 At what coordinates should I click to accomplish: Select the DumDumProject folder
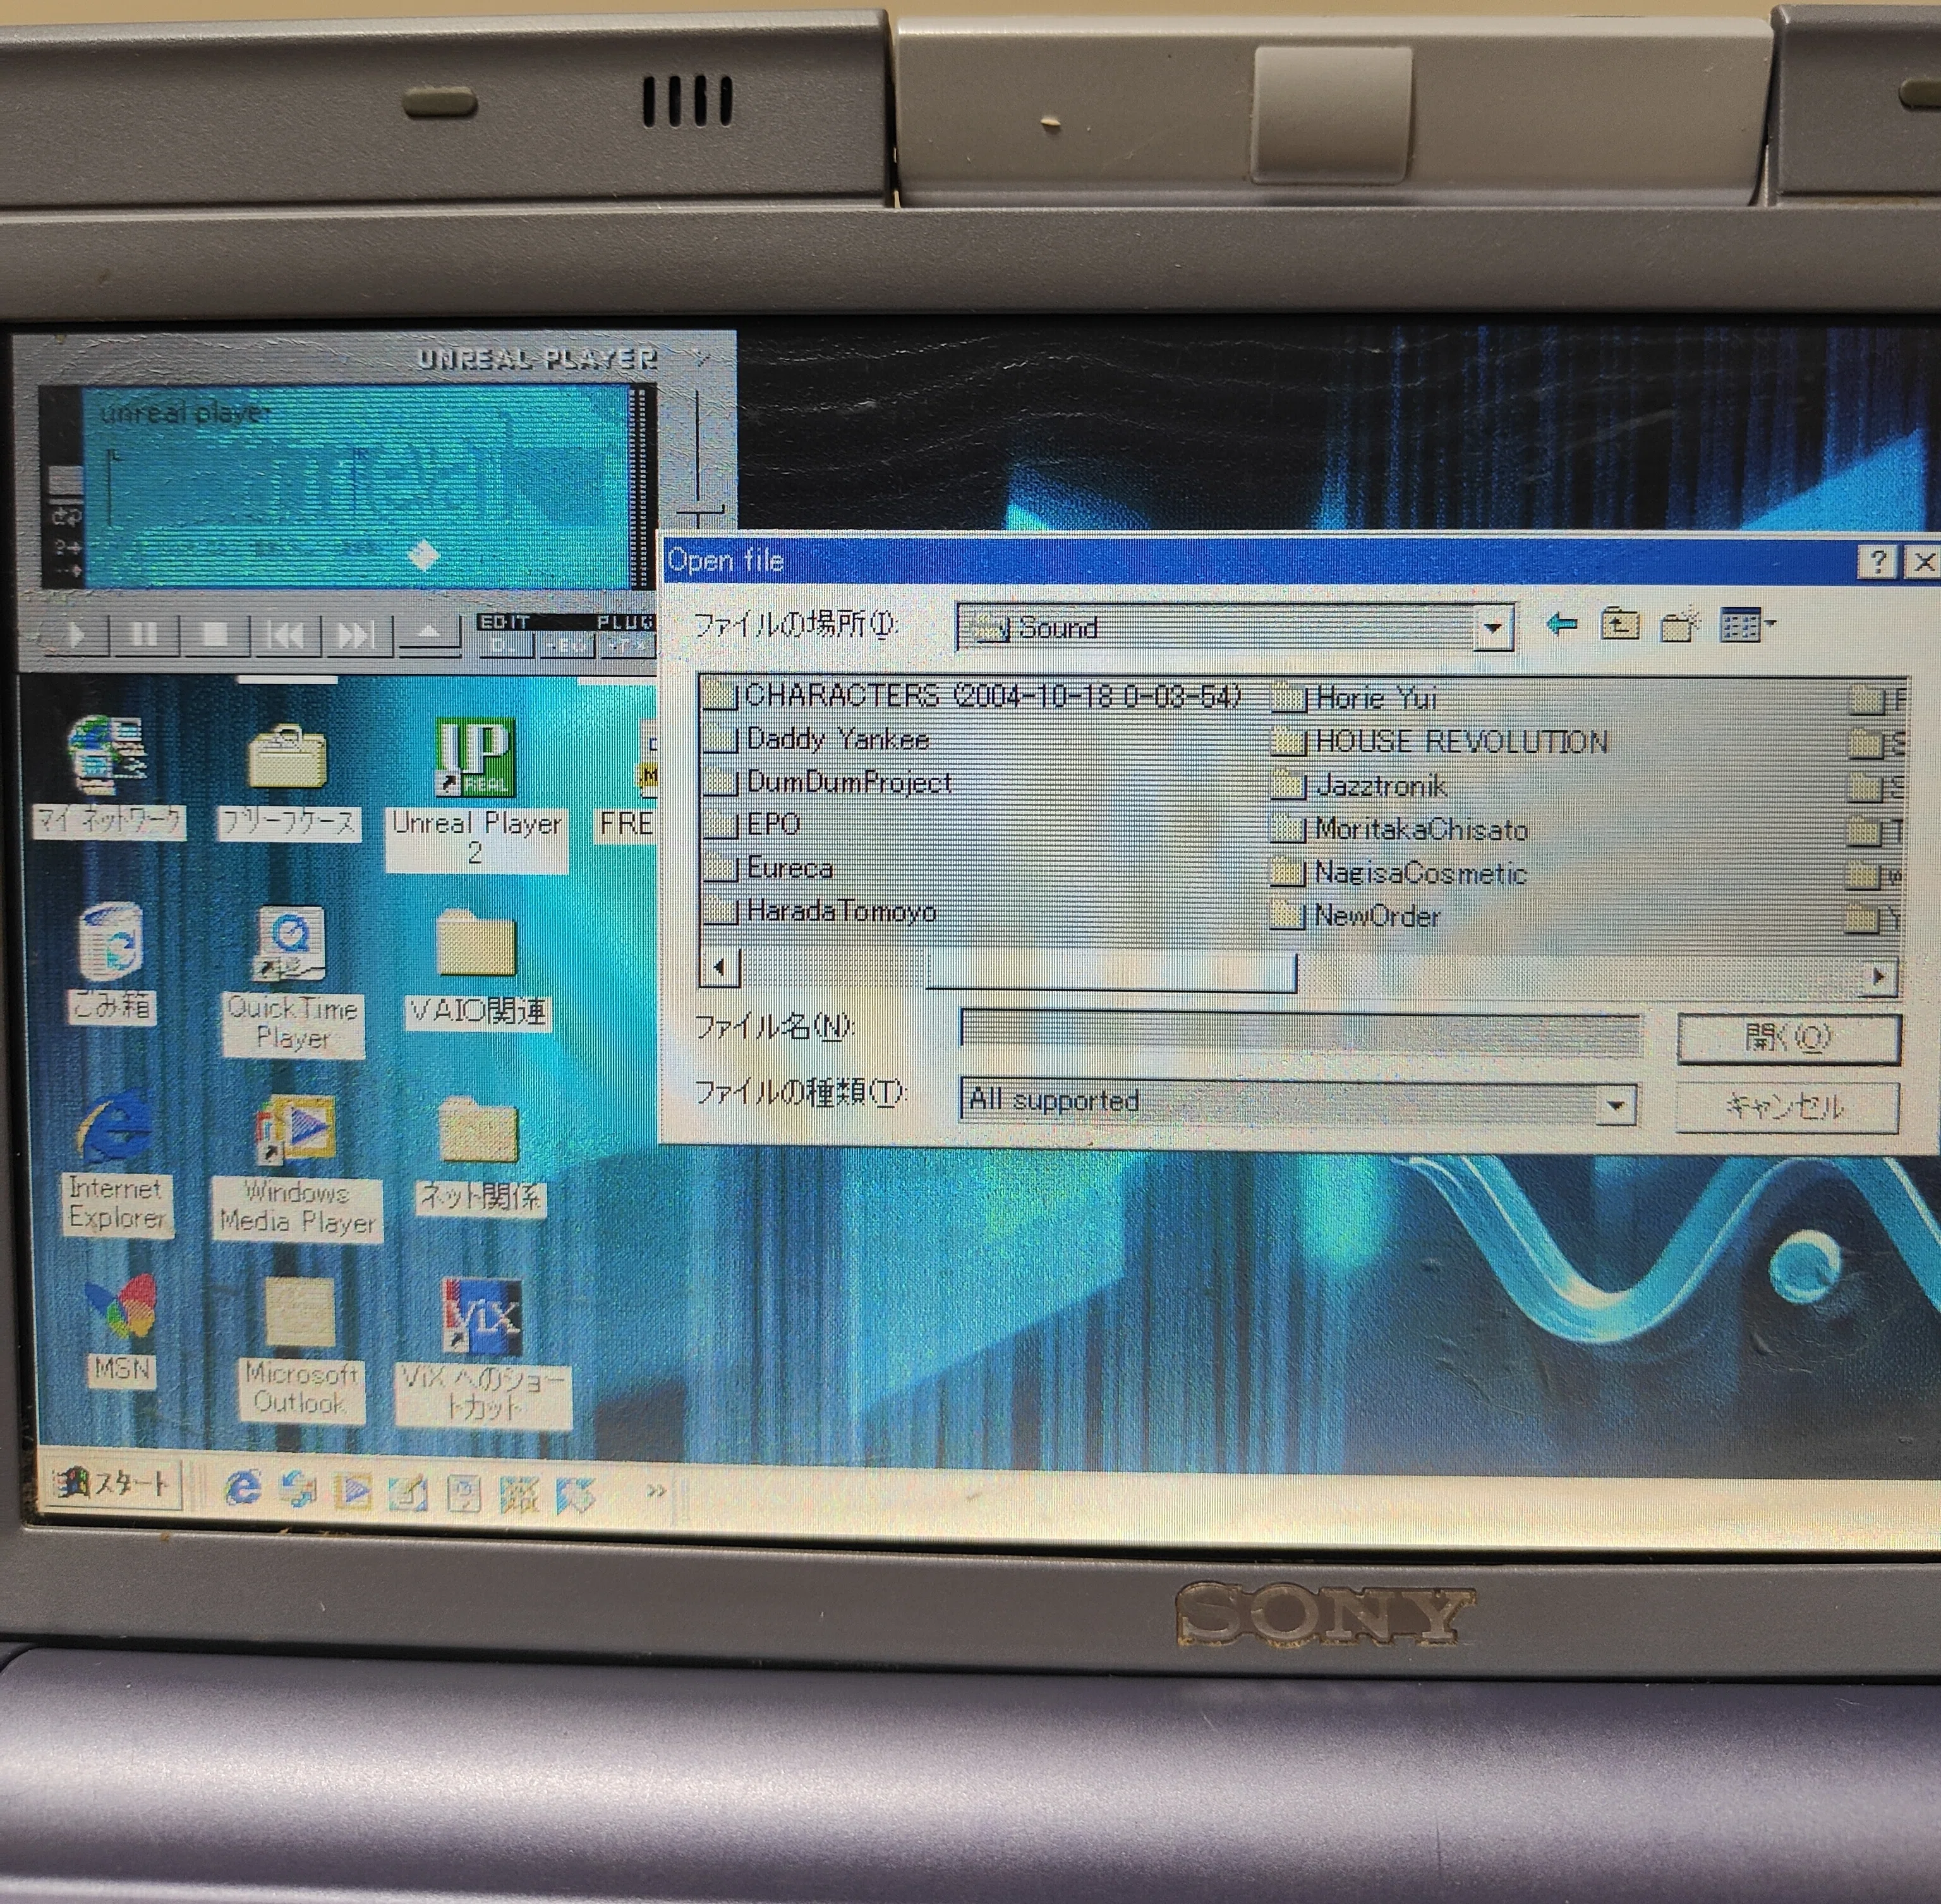pos(828,783)
